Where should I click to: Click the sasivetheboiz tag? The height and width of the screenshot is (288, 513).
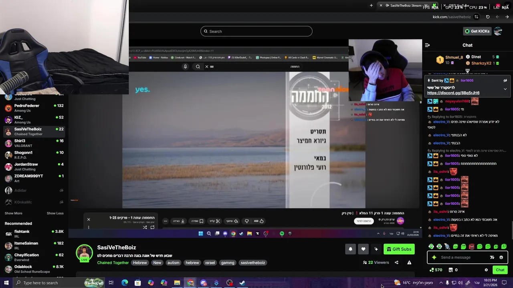(x=253, y=263)
